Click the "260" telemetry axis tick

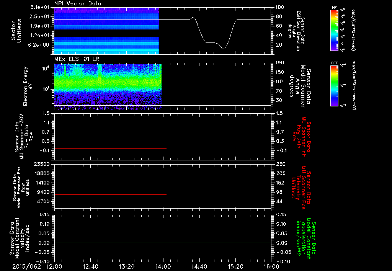(281, 164)
